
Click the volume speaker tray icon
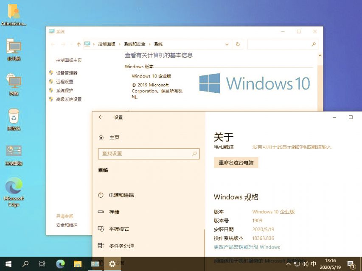click(305, 264)
